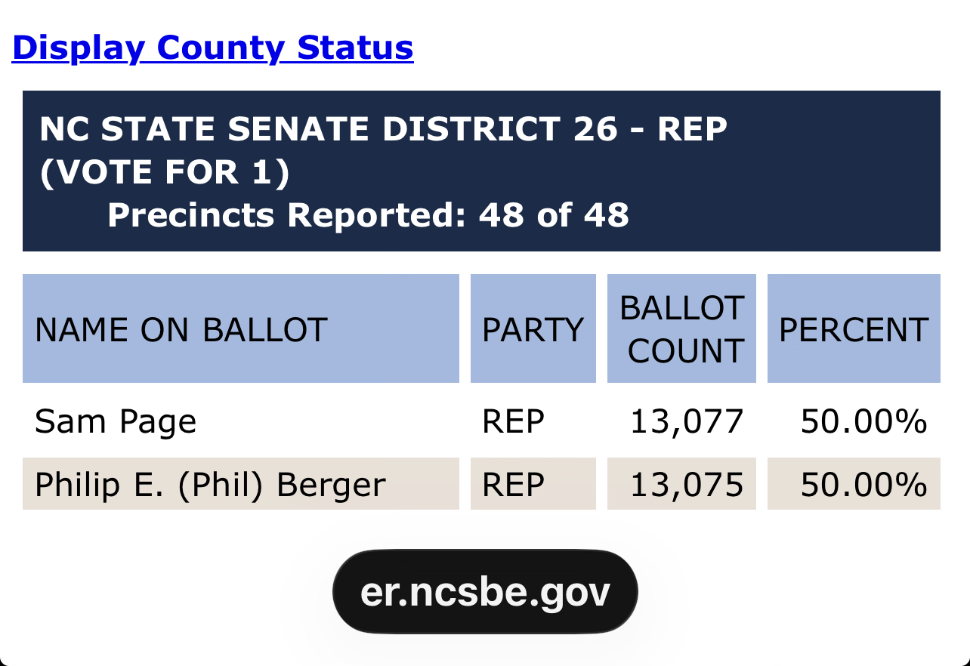Click the "(VOTE FOR 1)" header text
This screenshot has width=970, height=666.
click(x=165, y=173)
